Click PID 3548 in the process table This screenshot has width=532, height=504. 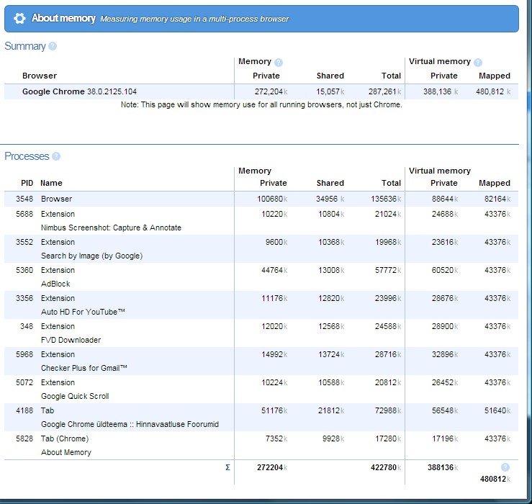pyautogui.click(x=24, y=199)
